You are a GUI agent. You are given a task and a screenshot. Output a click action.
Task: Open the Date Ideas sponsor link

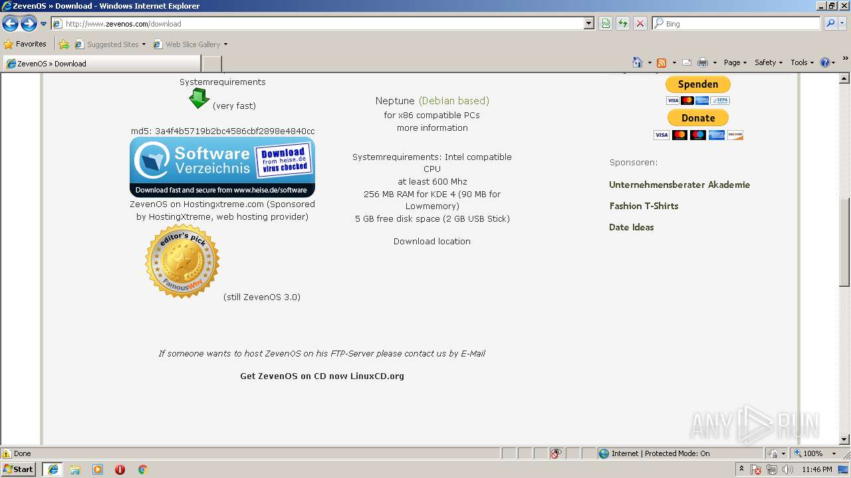point(632,228)
